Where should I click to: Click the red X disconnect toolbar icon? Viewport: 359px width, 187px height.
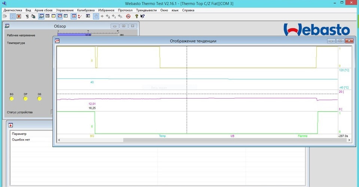[x=18, y=16]
